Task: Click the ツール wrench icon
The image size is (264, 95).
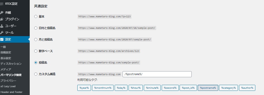Action: click(x=2, y=33)
